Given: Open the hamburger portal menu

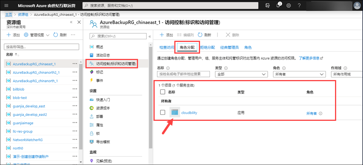Looking at the screenshot, I should pos(6,5).
